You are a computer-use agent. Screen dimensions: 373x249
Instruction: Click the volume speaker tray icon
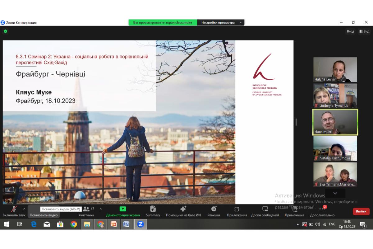(318, 224)
